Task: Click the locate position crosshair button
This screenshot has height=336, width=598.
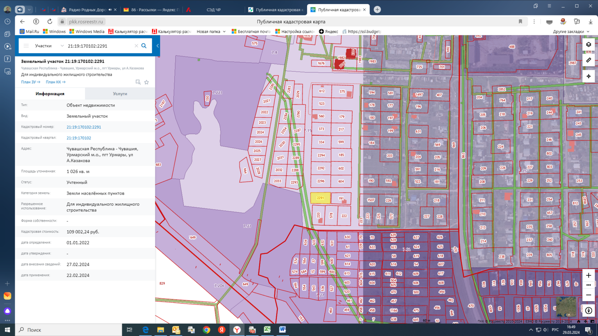Action: pyautogui.click(x=589, y=76)
